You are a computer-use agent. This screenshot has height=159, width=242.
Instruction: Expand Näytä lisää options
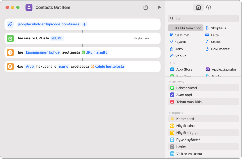point(141,38)
